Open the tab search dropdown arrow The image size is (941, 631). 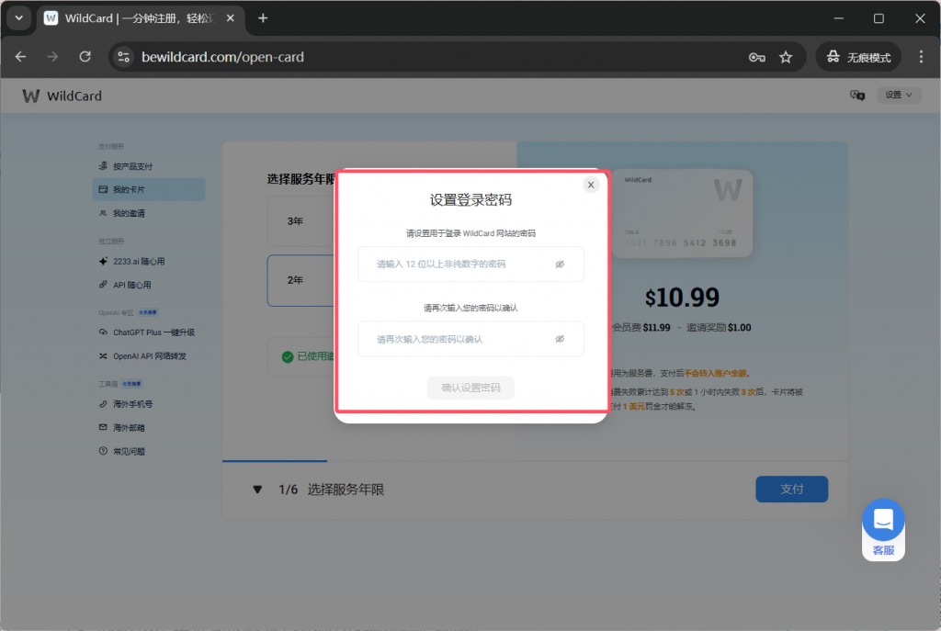click(19, 18)
